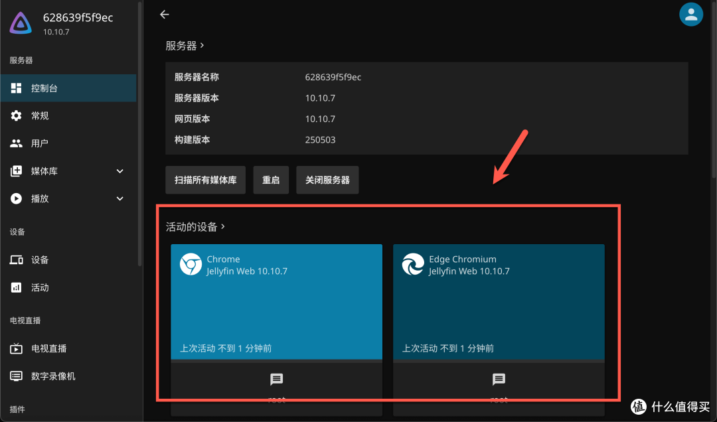Click the 插件 section label in sidebar
Screen dimensions: 717x422
(x=17, y=409)
